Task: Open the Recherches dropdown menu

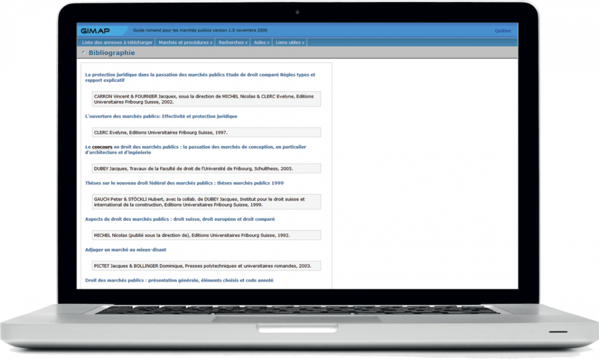Action: [x=233, y=42]
